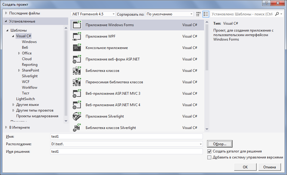Open the search options dropdown arrow
The width and height of the screenshot is (287, 175).
(281, 14)
